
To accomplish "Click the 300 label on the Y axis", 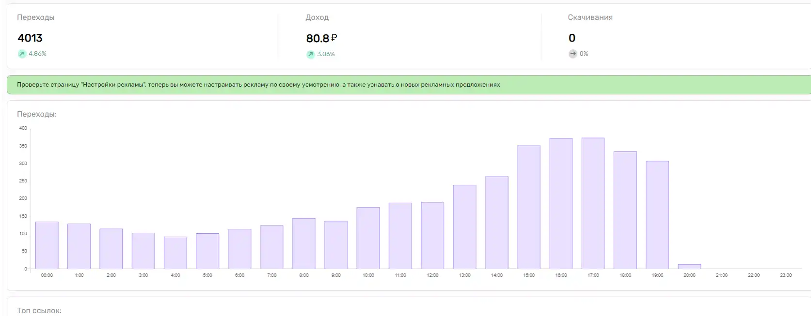I will 23,164.
